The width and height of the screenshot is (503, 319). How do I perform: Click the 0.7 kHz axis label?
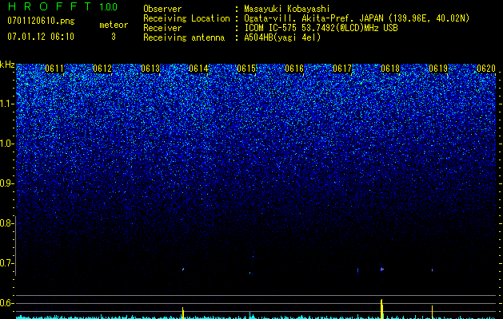point(7,263)
